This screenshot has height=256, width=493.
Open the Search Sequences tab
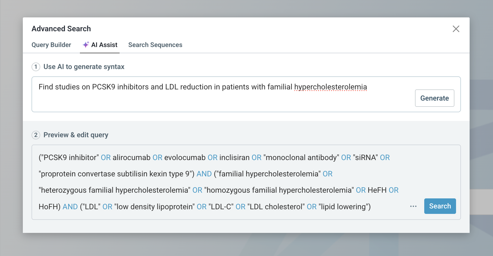point(155,45)
